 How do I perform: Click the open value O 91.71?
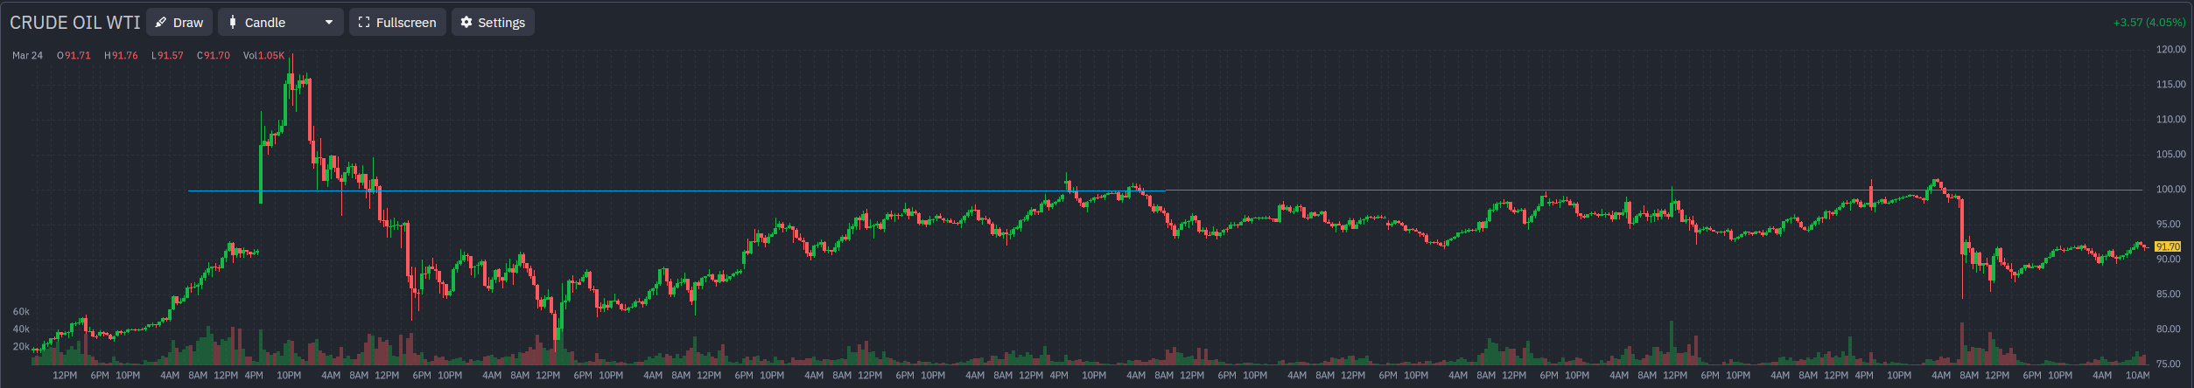[74, 55]
